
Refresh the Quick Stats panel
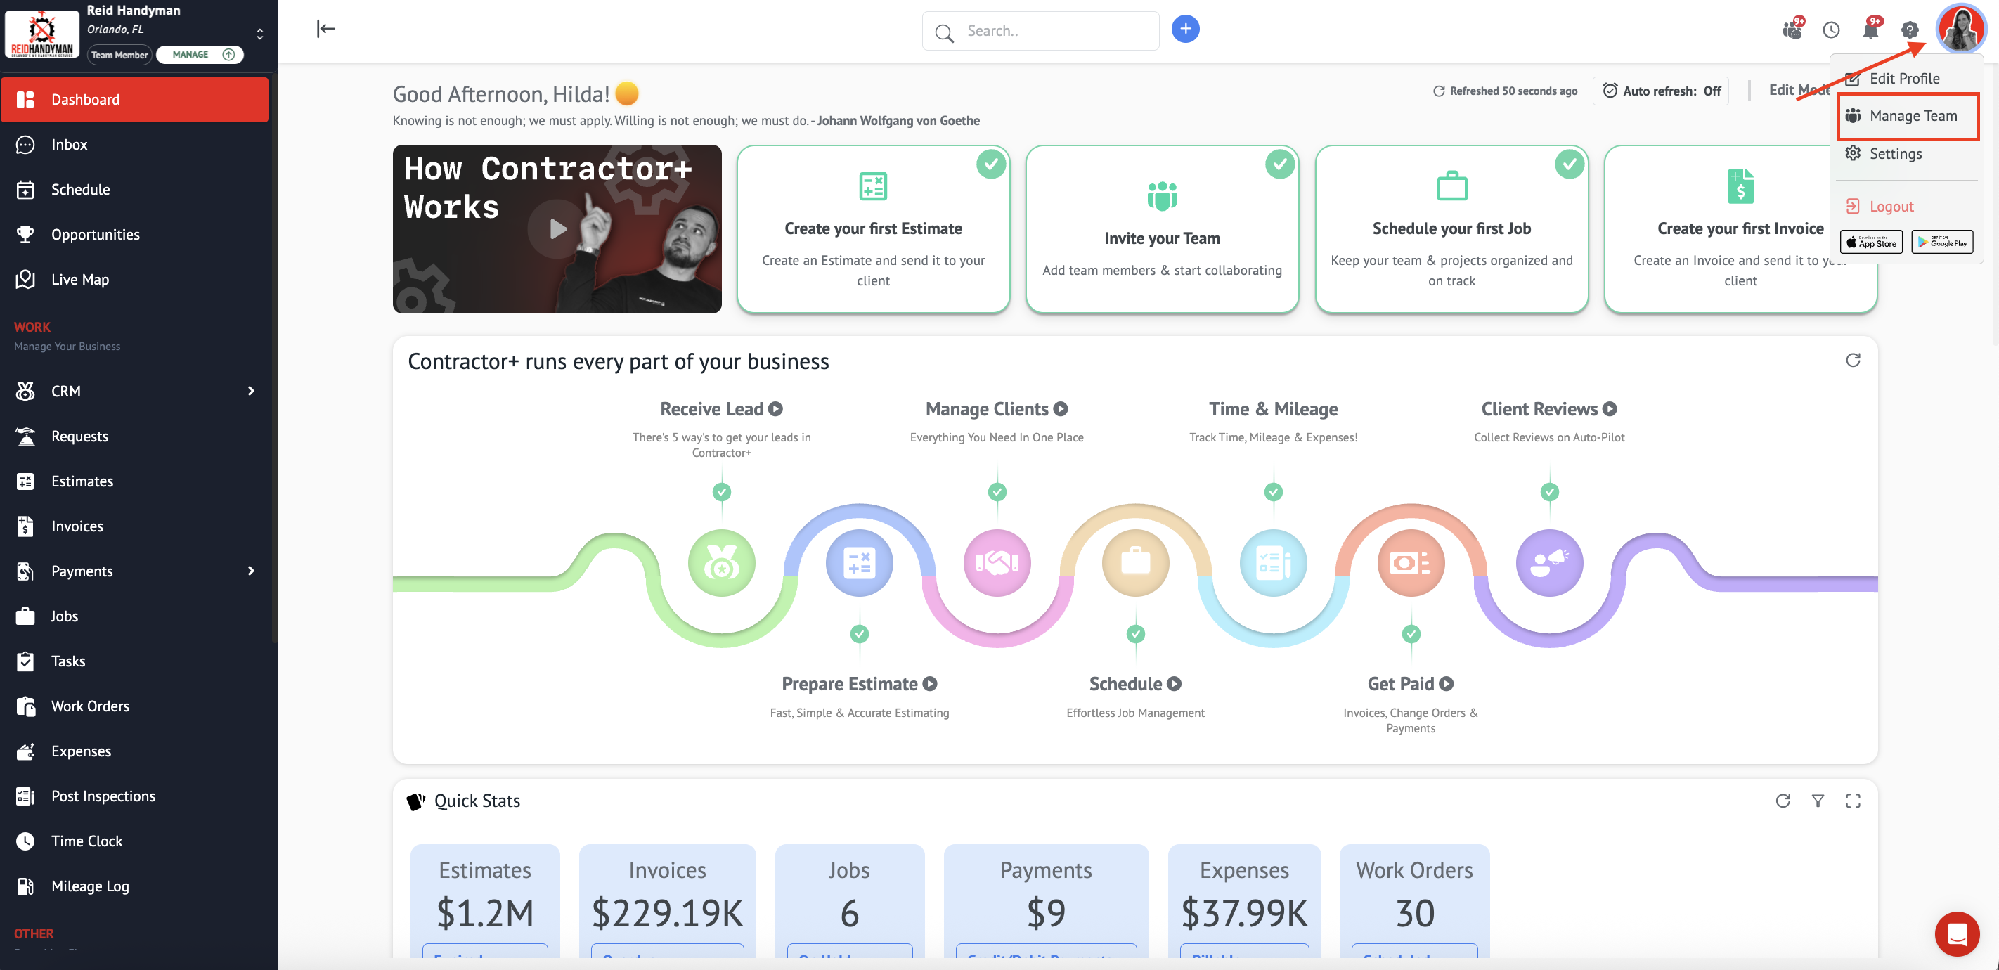1783,801
